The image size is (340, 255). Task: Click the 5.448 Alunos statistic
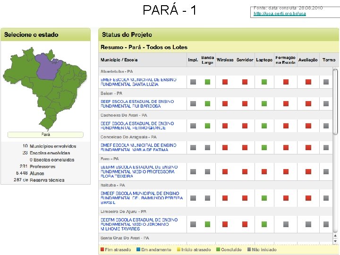point(30,173)
